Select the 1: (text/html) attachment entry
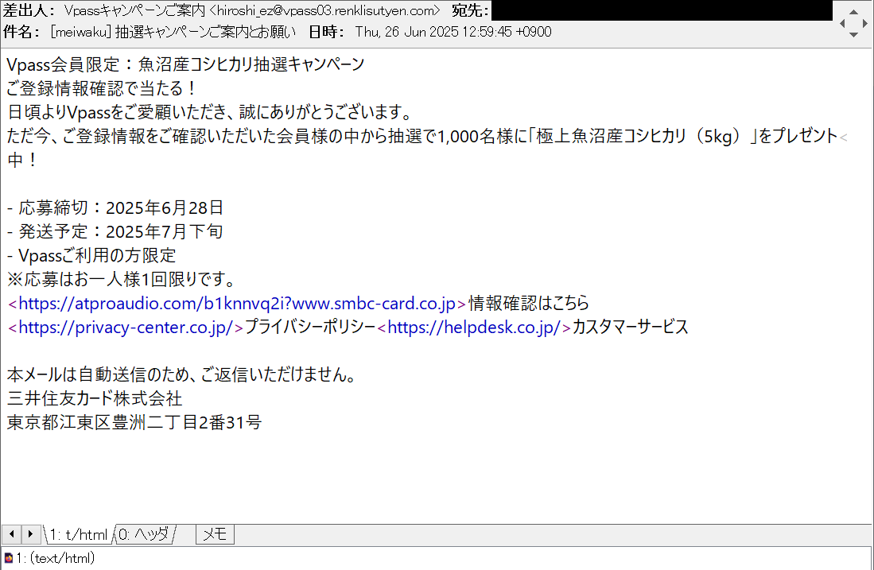874x570 pixels. [x=54, y=558]
